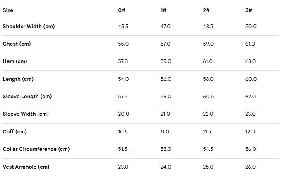Select the 1# size column header
The image size is (286, 177).
coord(163,10)
